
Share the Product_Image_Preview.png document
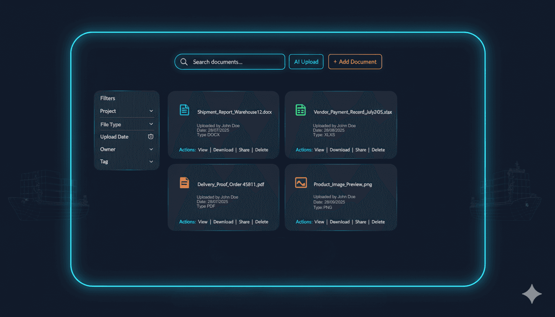[361, 222]
